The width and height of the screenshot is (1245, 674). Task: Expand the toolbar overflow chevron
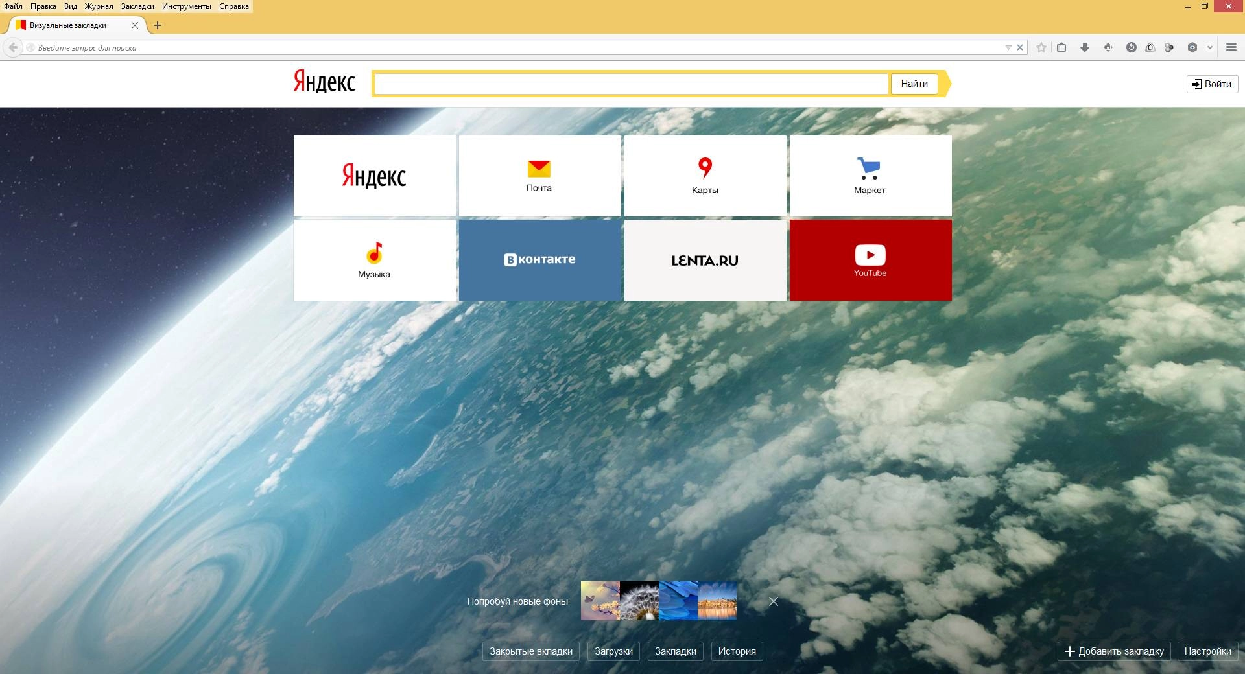pos(1209,47)
